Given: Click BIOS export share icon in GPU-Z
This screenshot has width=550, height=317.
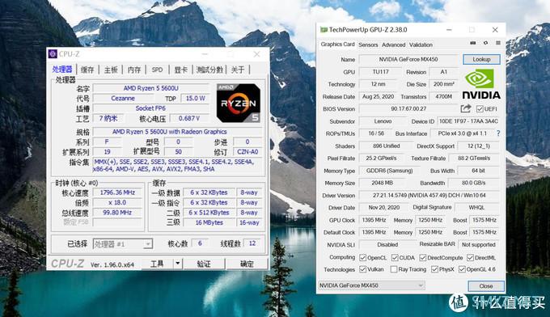Looking at the screenshot, I should [x=466, y=108].
